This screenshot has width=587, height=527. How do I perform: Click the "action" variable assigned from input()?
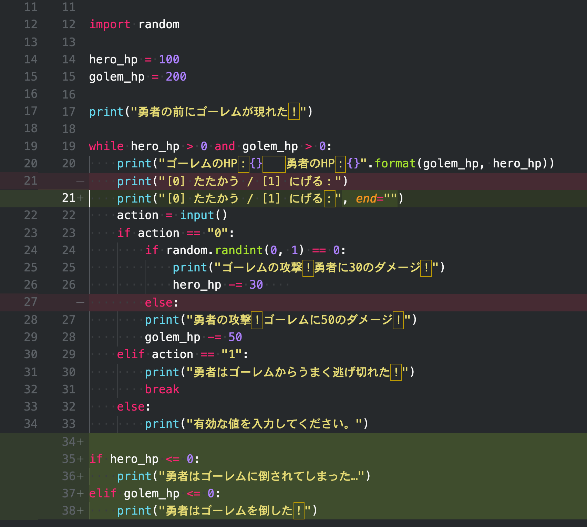(137, 215)
